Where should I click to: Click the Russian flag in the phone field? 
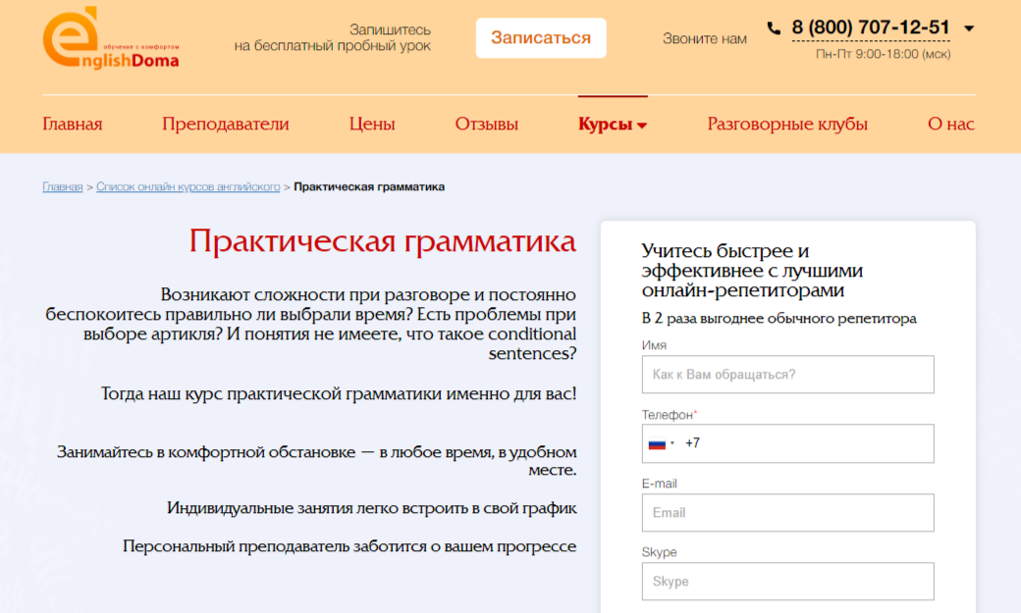click(659, 443)
